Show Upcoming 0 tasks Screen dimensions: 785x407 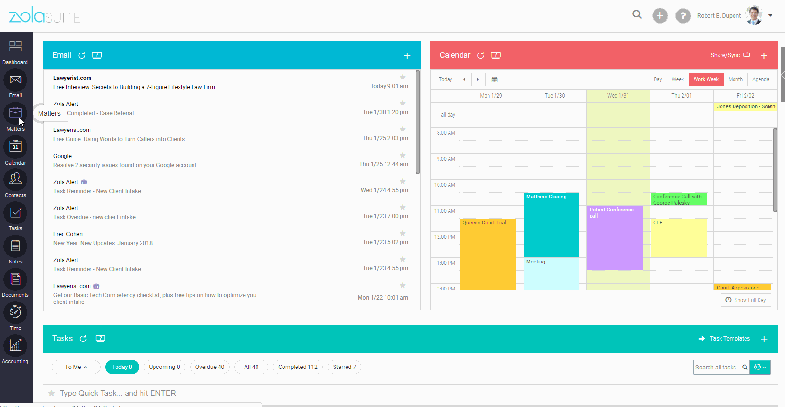(x=164, y=367)
